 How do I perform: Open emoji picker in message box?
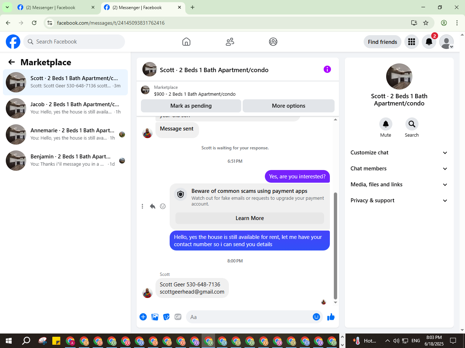pos(316,317)
